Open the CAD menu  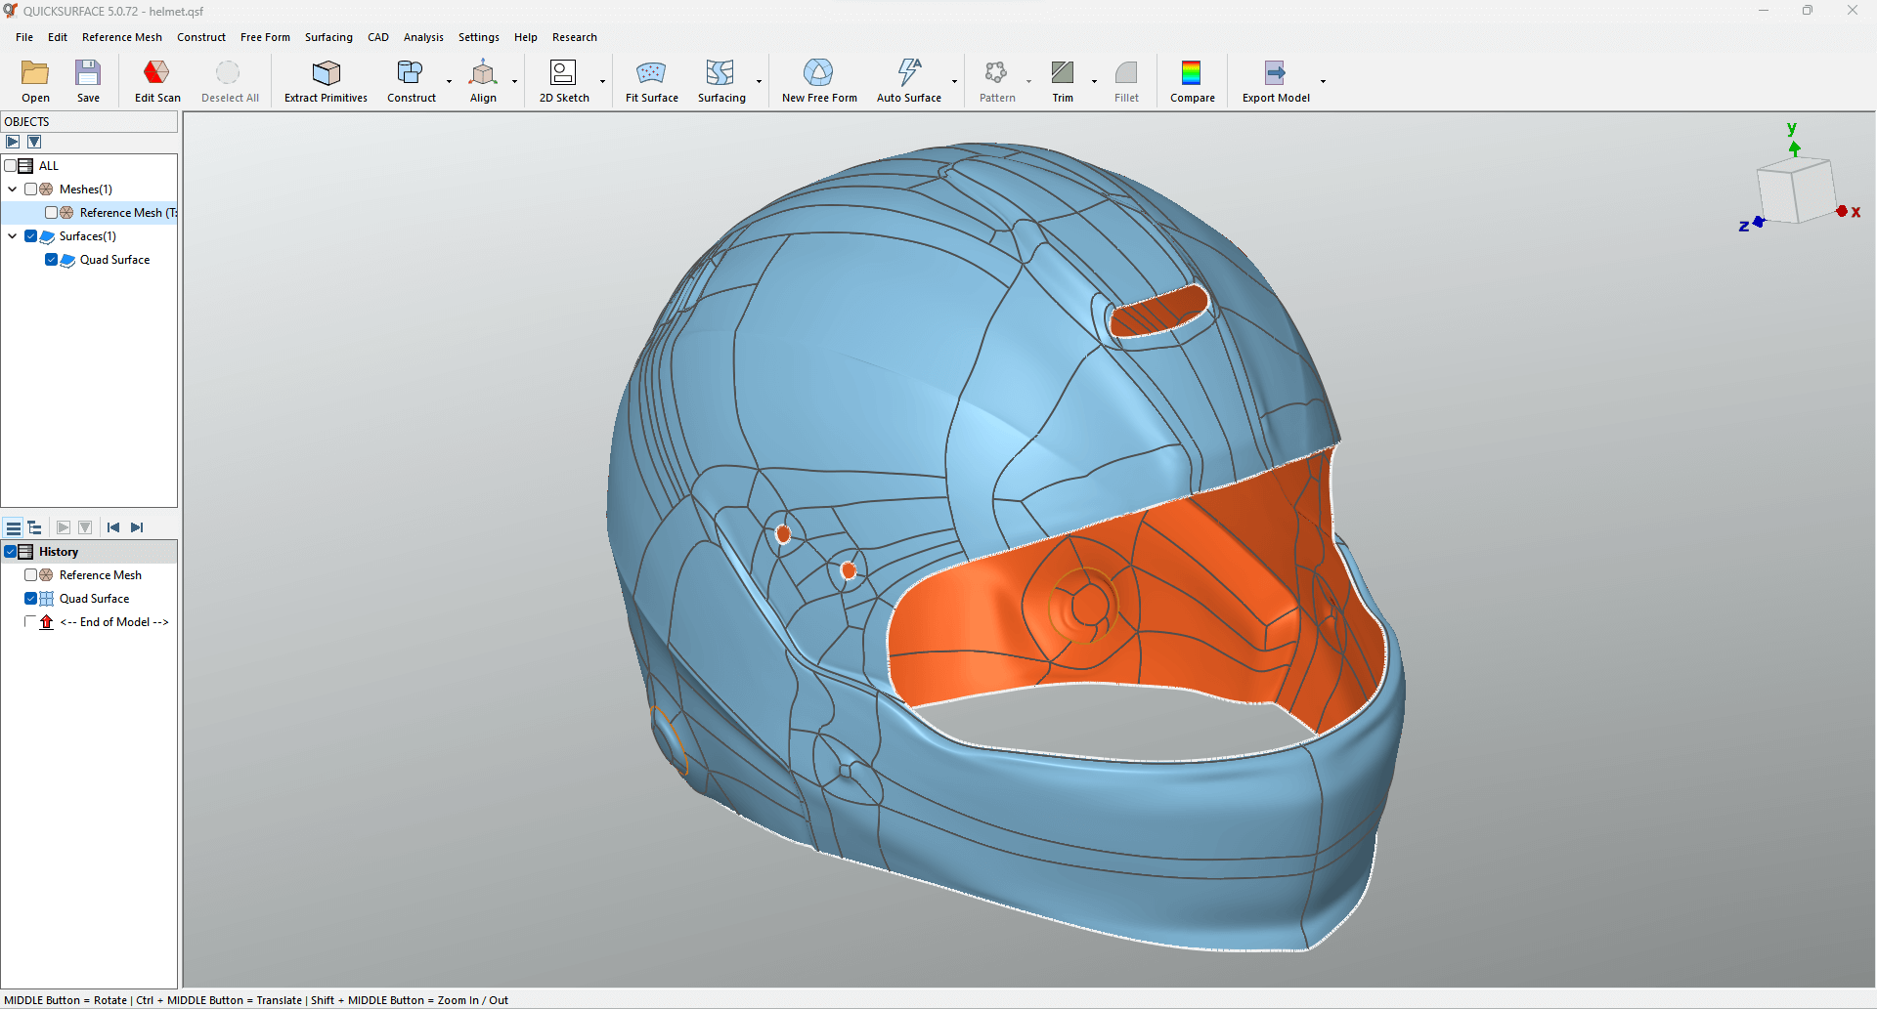(378, 37)
